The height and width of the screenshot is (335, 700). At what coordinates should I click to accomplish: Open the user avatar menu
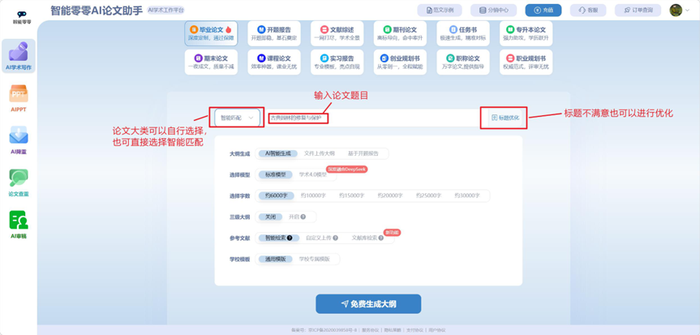[x=676, y=11]
